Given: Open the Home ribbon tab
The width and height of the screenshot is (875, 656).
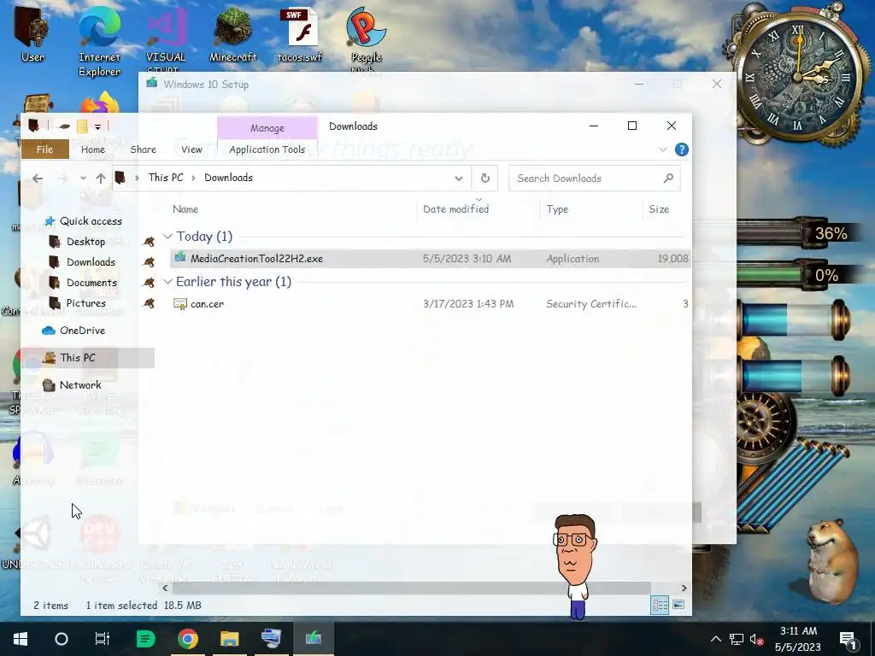Looking at the screenshot, I should 92,149.
